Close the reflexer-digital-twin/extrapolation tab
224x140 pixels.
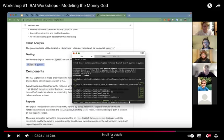pos(94,15)
